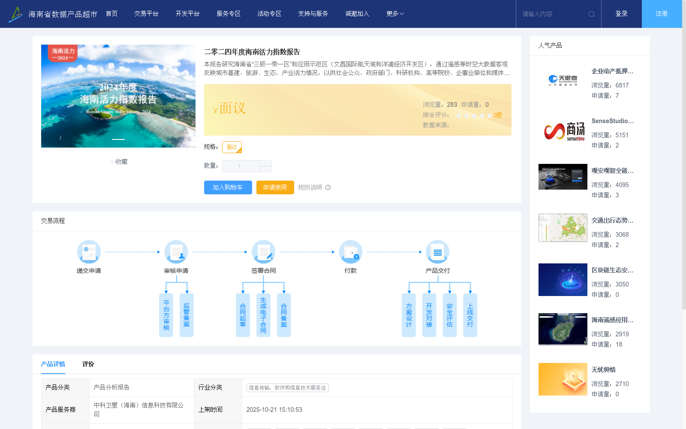Click the 方案设计 flow box
The width and height of the screenshot is (686, 429).
tap(409, 315)
